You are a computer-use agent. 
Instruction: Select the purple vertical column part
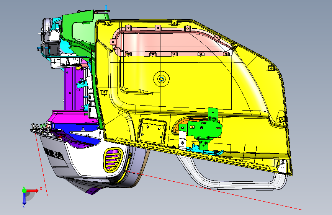coord(73,89)
